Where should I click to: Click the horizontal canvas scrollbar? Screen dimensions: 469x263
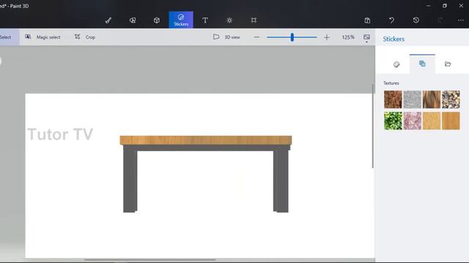(149, 260)
